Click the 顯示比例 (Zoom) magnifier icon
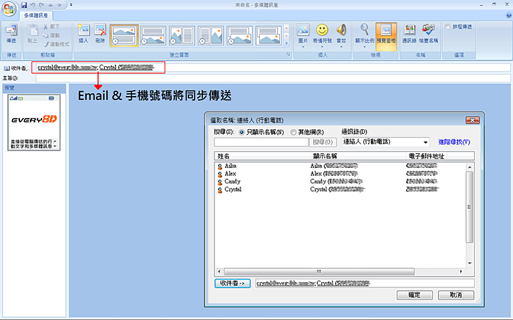 (365, 33)
